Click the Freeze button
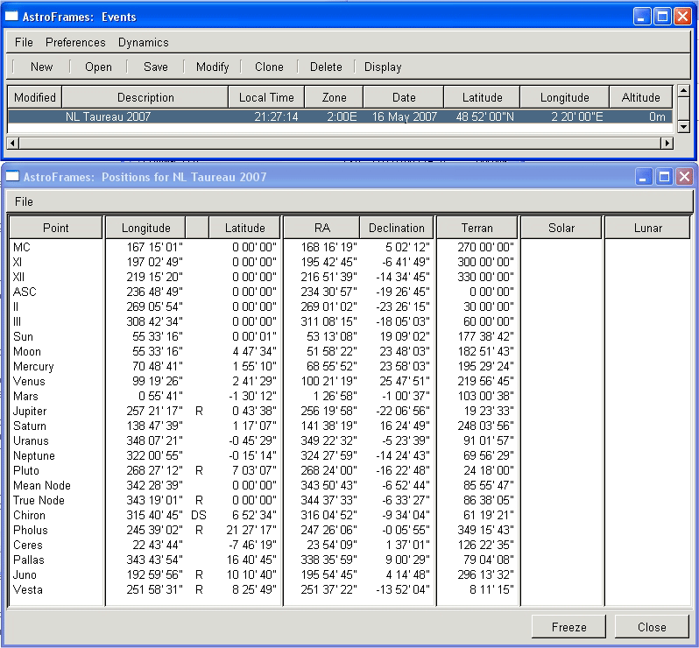The height and width of the screenshot is (648, 699). tap(568, 627)
